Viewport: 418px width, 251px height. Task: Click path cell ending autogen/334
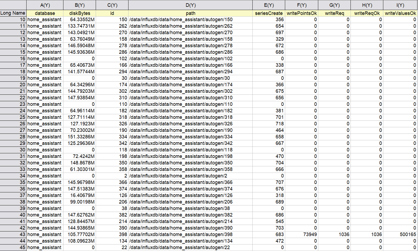[190, 137]
